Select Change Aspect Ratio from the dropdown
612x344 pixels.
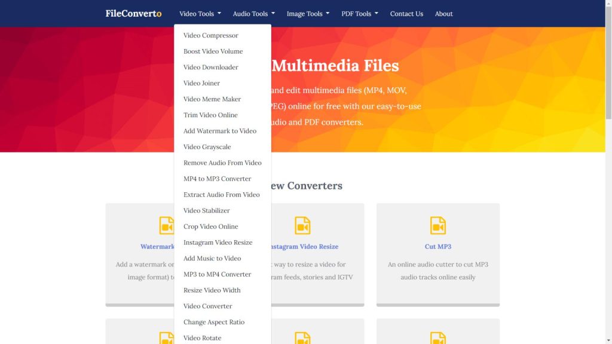coord(214,322)
